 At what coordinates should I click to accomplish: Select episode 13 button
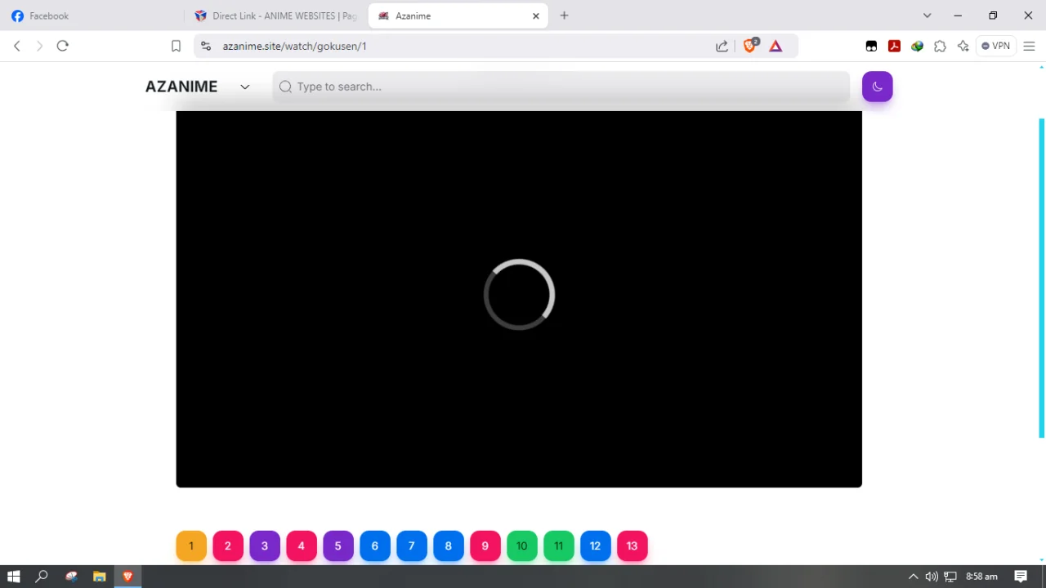tap(633, 546)
